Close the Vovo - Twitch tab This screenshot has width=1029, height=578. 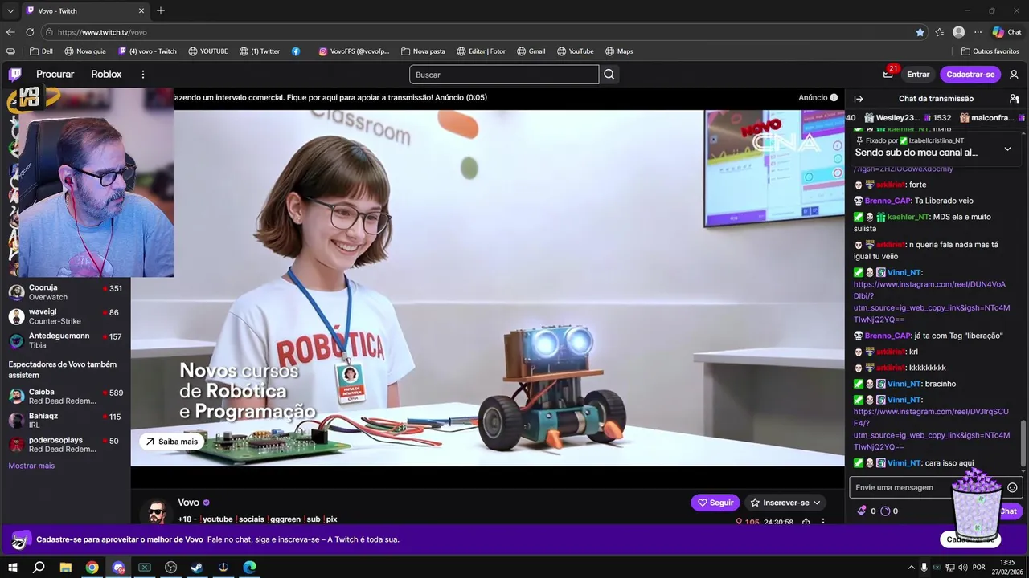[x=141, y=10]
